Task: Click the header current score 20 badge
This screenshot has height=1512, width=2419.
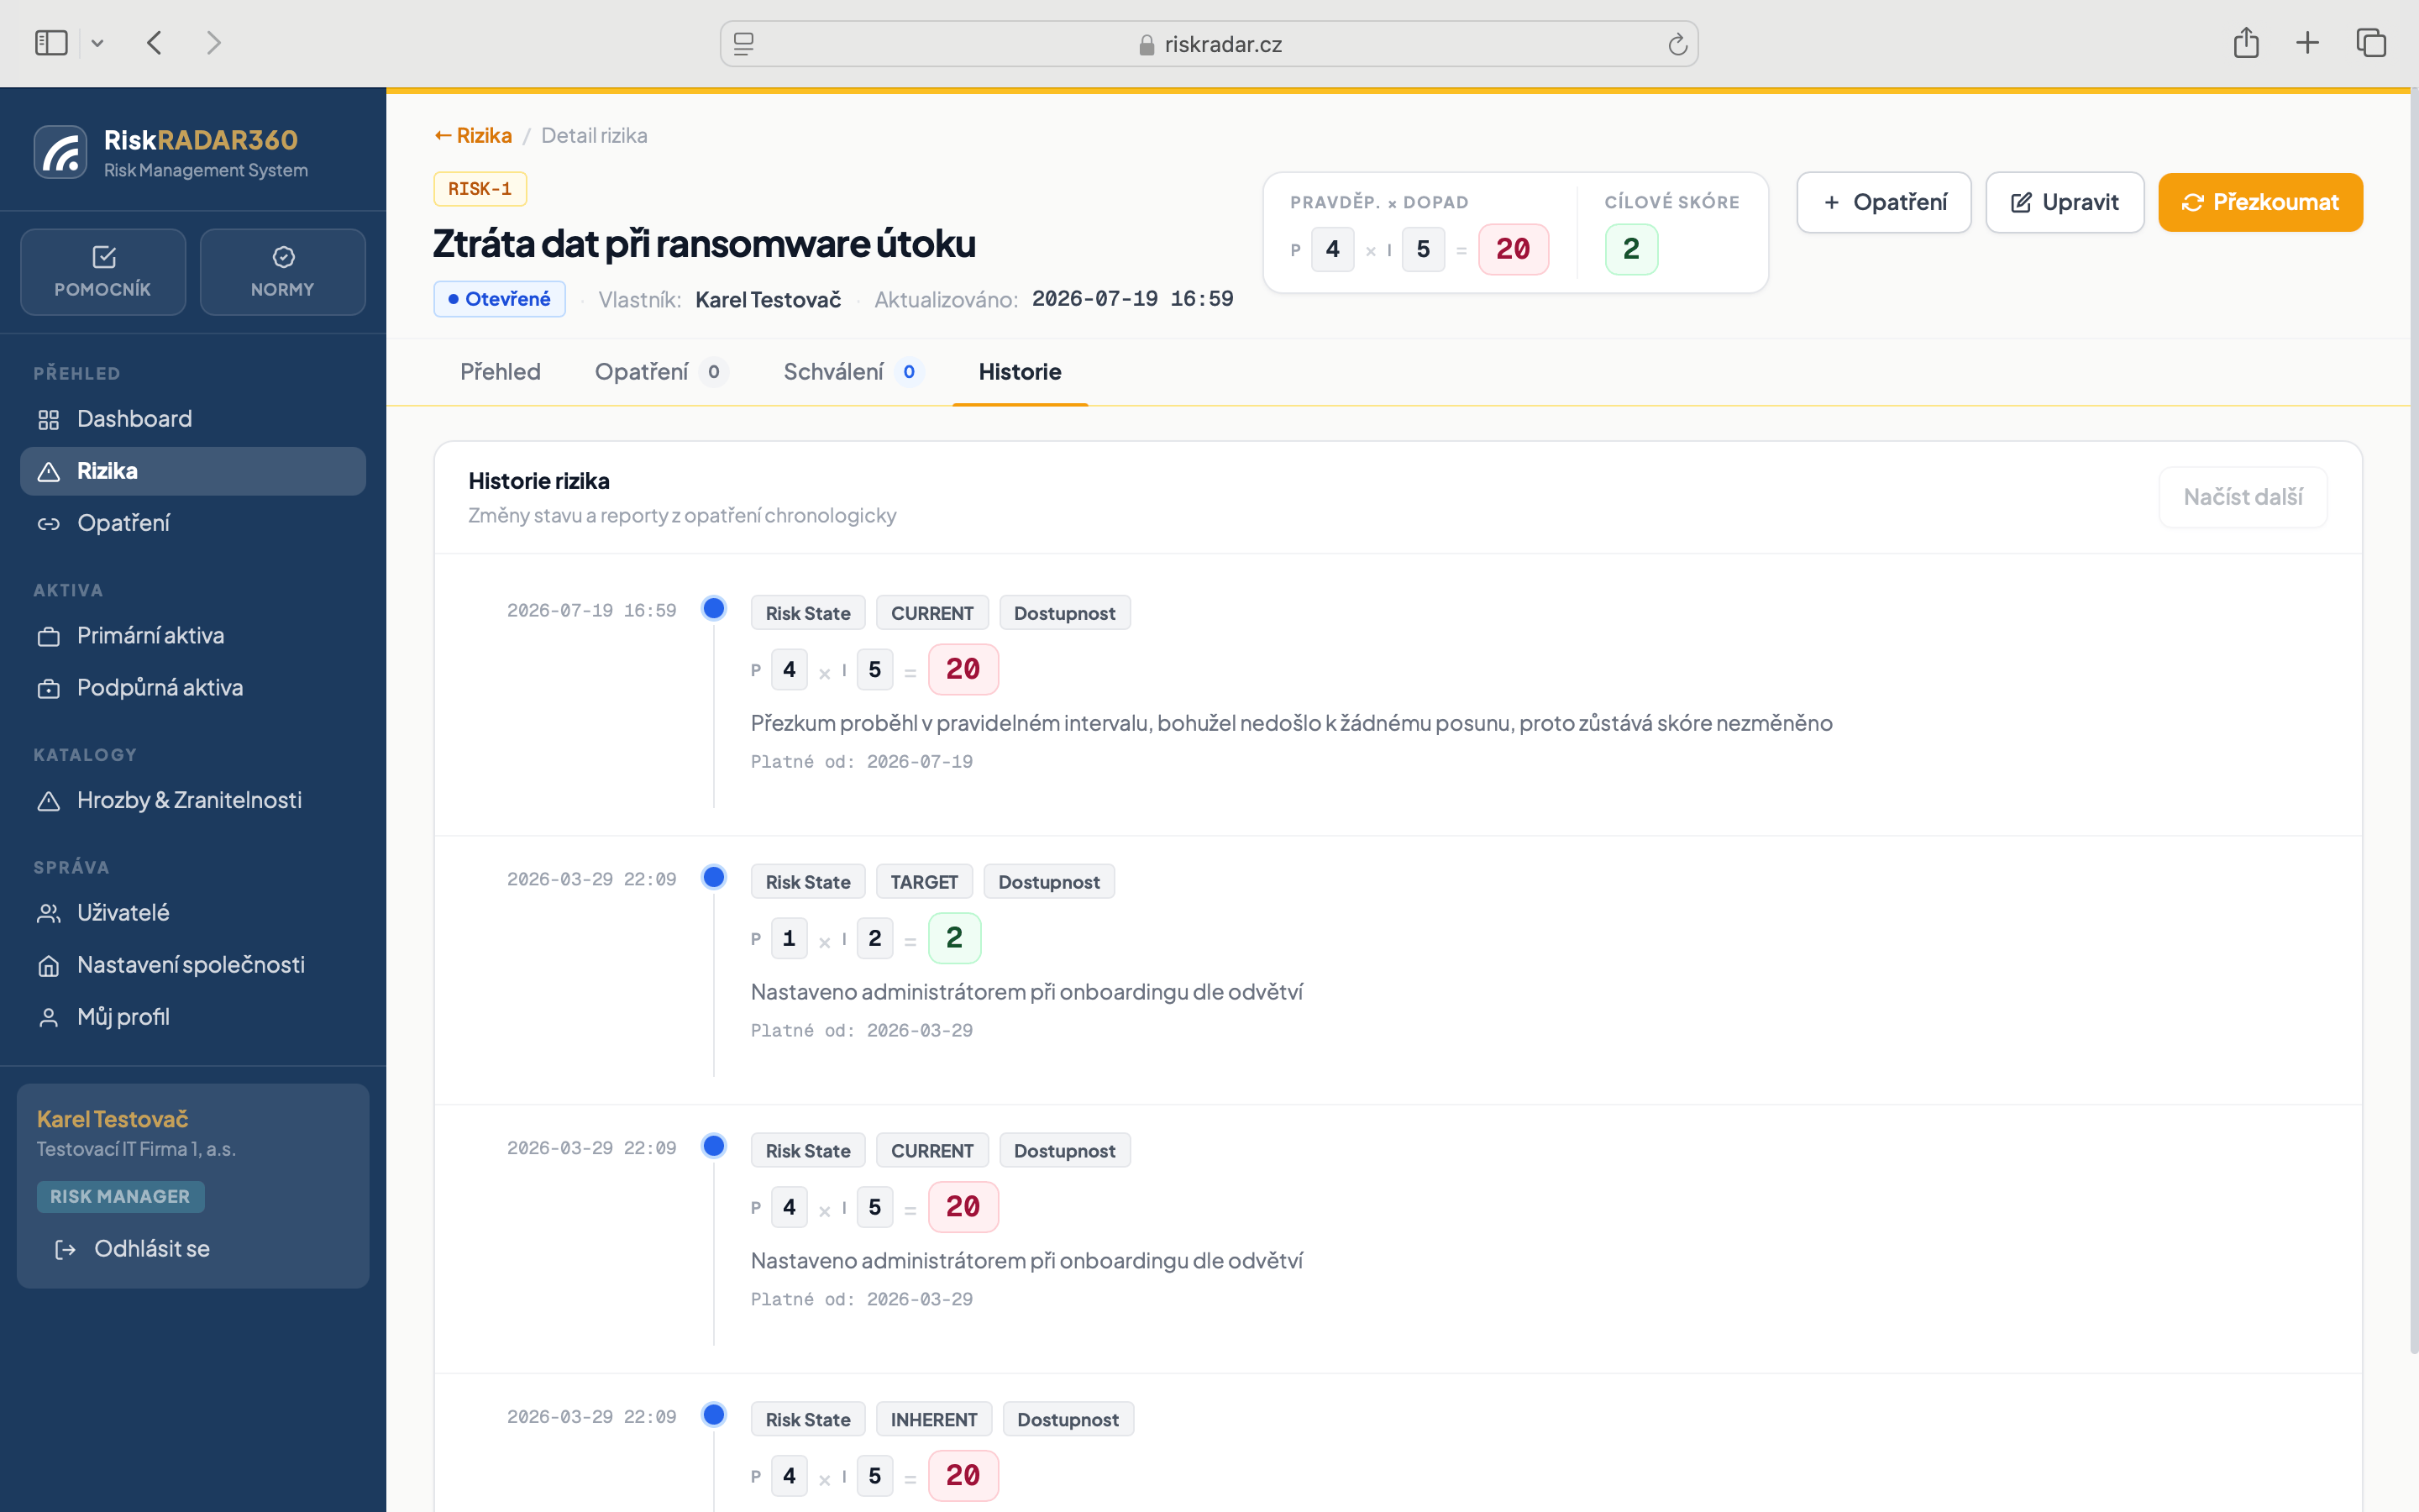Action: [1514, 249]
